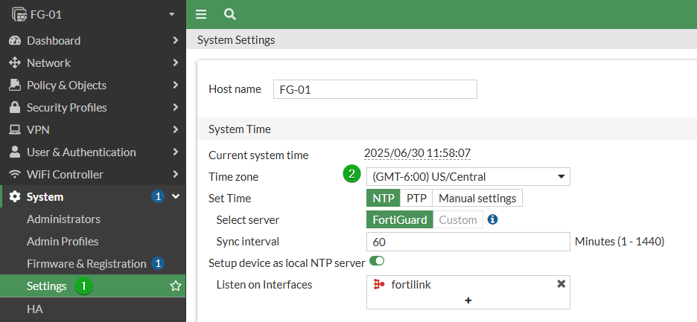Open the Time zone dropdown

(468, 177)
